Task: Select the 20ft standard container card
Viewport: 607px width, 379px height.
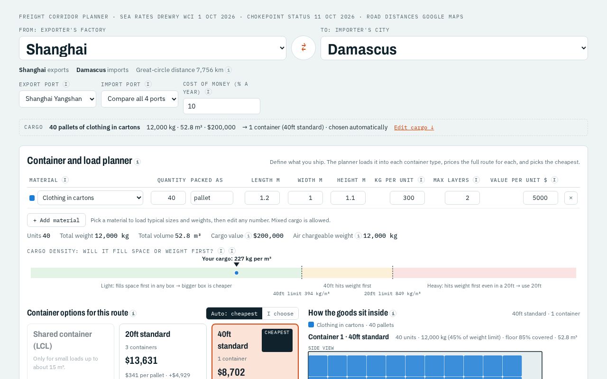Action: (x=163, y=352)
